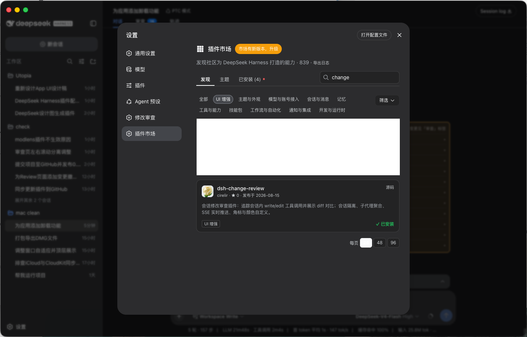The height and width of the screenshot is (337, 527).
Task: Click 源码 link on dsh-change-review card
Action: click(x=390, y=187)
